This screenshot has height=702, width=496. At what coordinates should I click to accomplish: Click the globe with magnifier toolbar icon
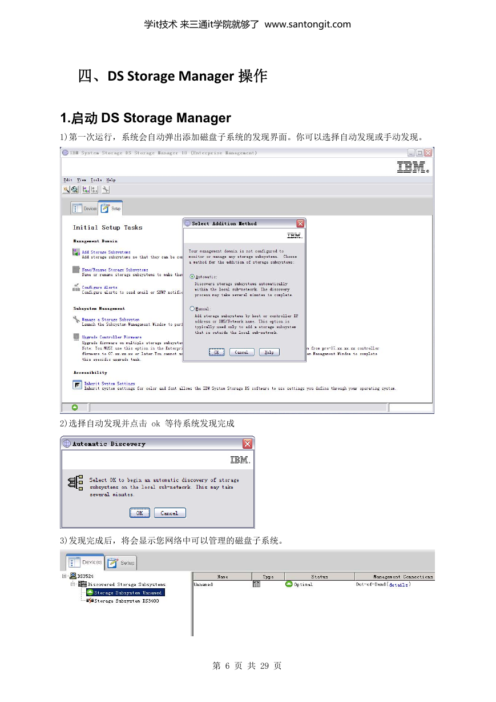[x=74, y=189]
